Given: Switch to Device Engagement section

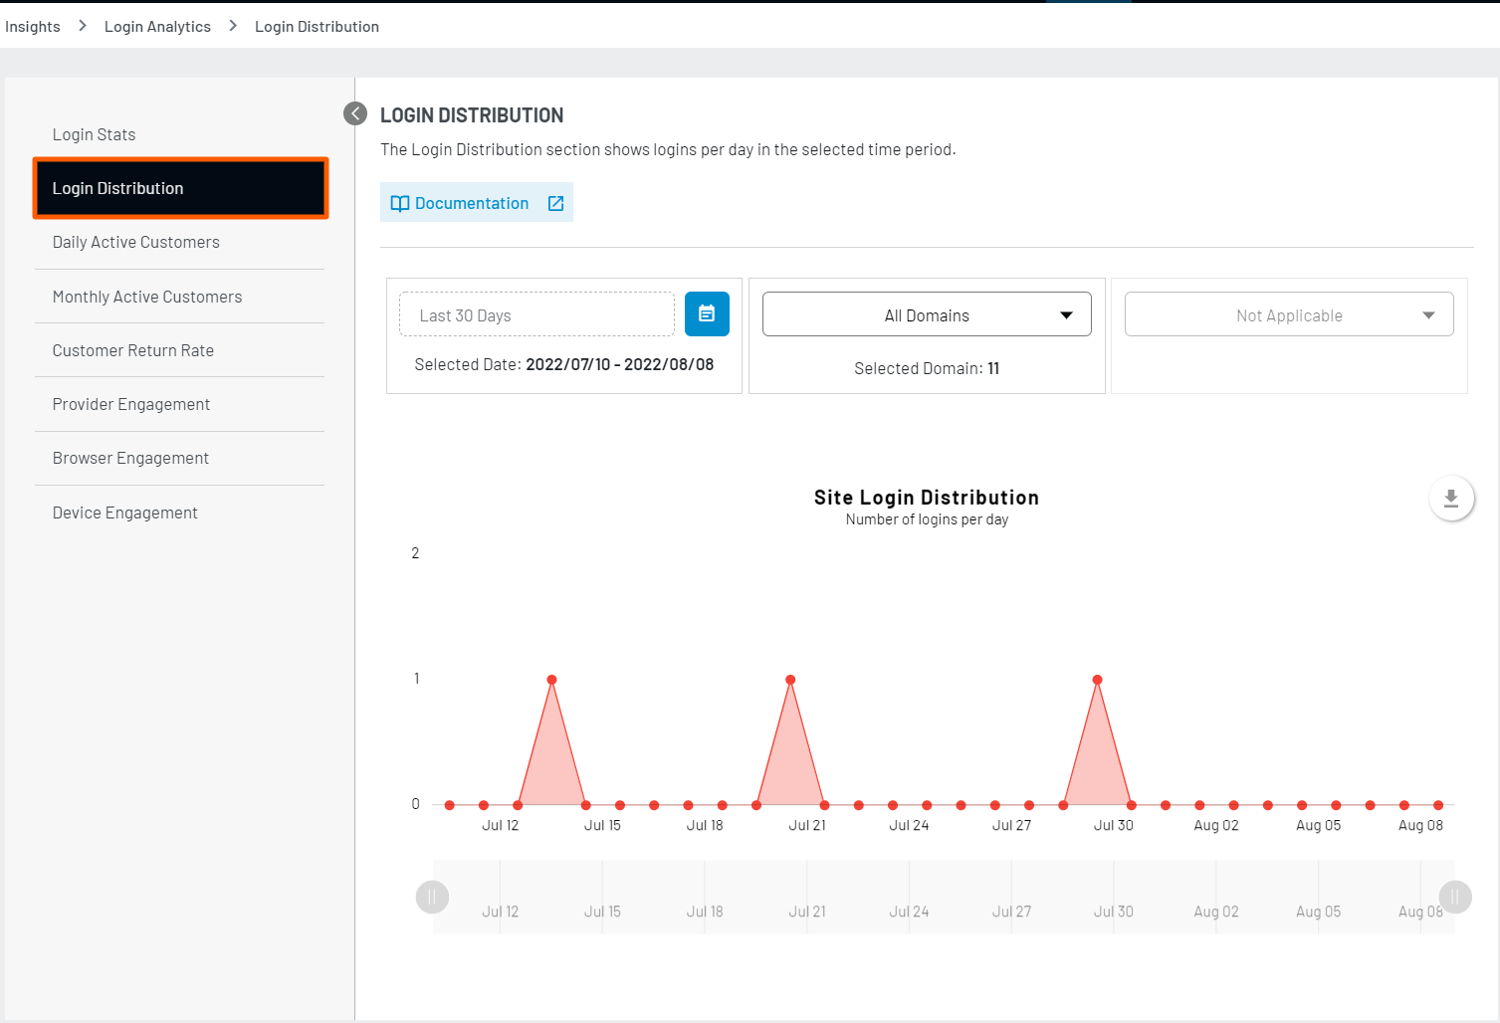Looking at the screenshot, I should [x=124, y=511].
